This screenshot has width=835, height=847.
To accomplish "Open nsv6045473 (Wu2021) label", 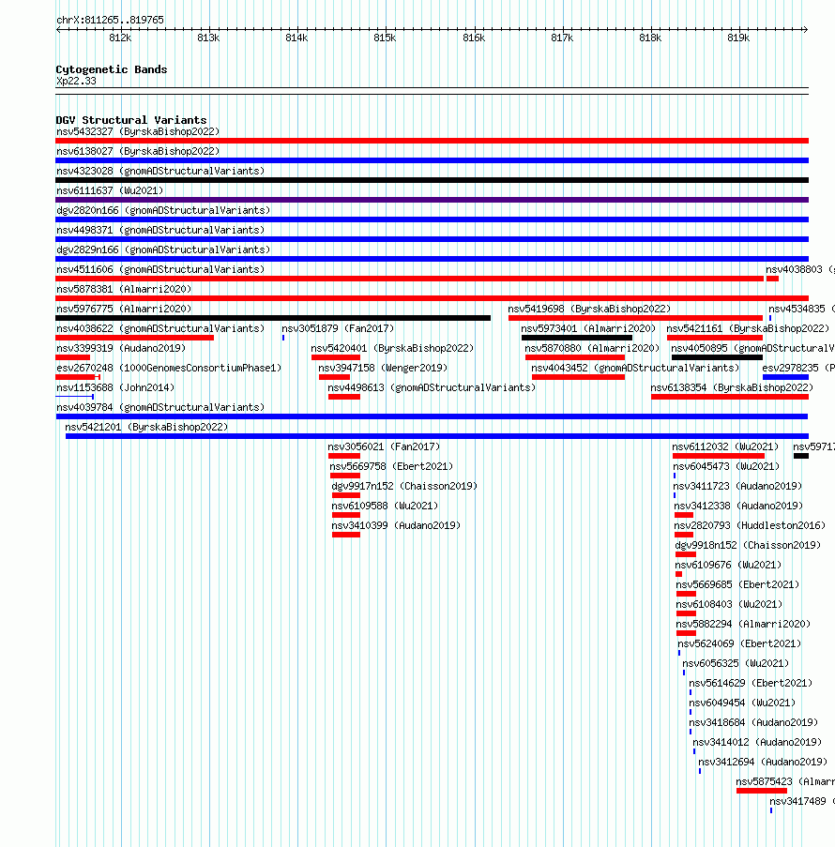I will tap(726, 467).
